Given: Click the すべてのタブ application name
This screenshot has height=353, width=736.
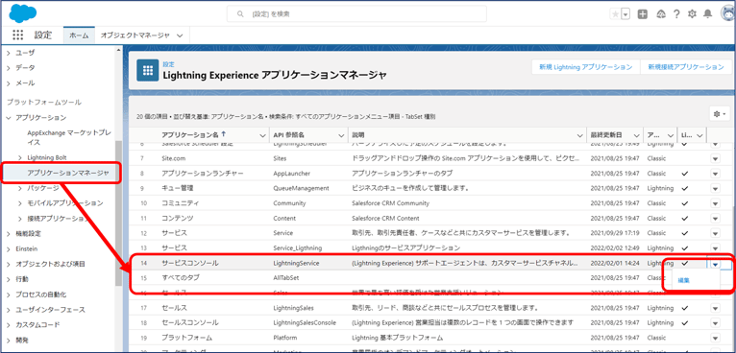Looking at the screenshot, I should 181,278.
